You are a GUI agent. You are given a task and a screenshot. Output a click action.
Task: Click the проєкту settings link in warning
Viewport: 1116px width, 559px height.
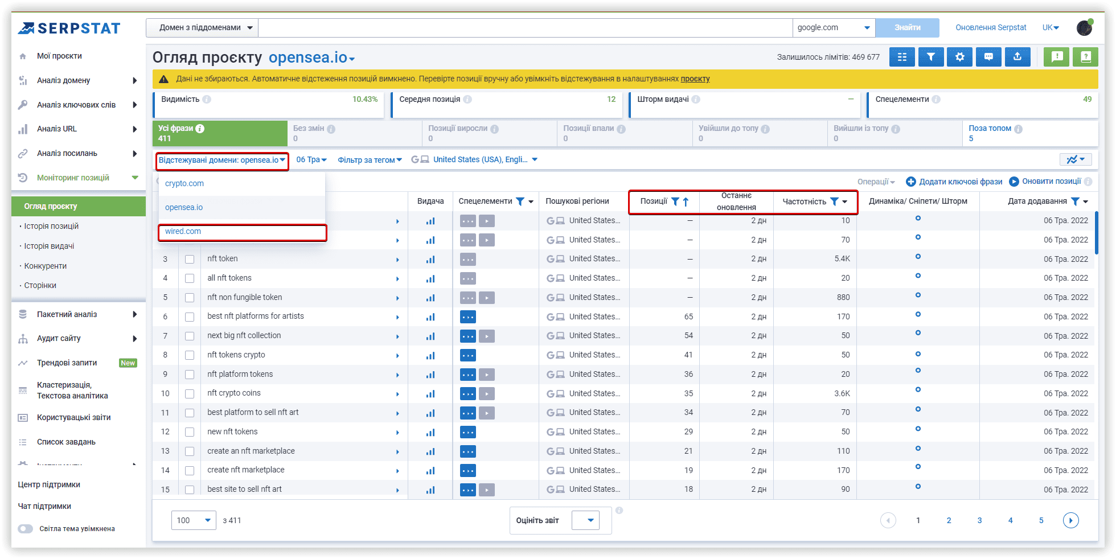[x=695, y=79]
